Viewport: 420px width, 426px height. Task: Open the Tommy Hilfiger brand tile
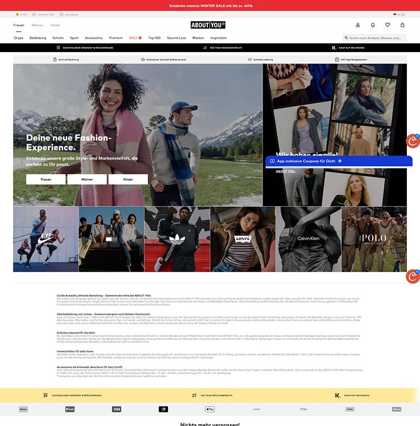(x=111, y=239)
